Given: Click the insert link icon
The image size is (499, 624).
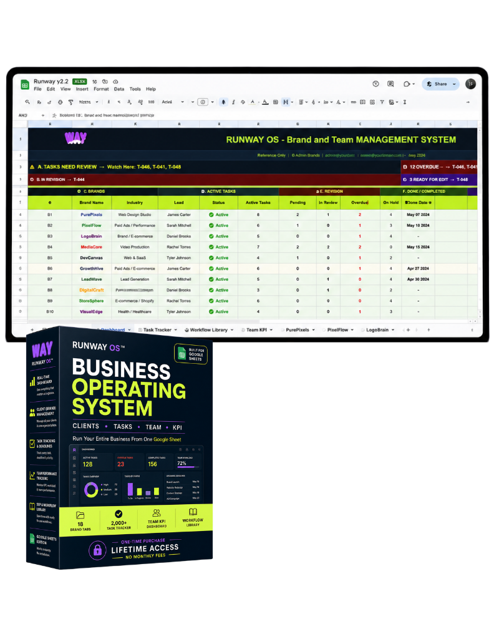Looking at the screenshot, I should tap(354, 102).
